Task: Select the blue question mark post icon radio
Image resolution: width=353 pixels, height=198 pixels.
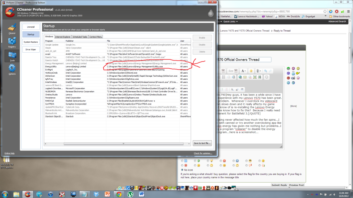Action: click(x=234, y=161)
